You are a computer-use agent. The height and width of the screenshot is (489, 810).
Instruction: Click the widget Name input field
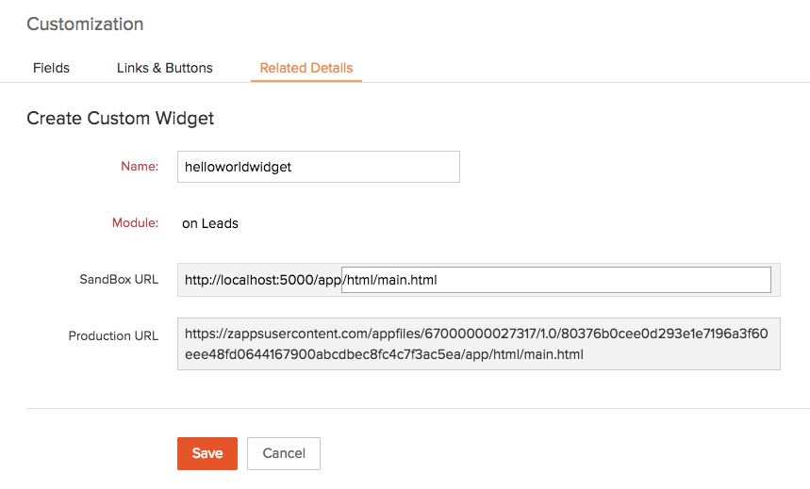(318, 167)
